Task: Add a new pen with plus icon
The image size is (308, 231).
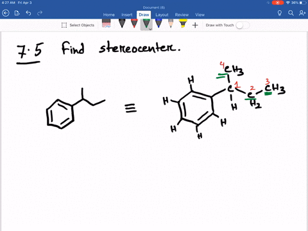Action: pyautogui.click(x=195, y=25)
